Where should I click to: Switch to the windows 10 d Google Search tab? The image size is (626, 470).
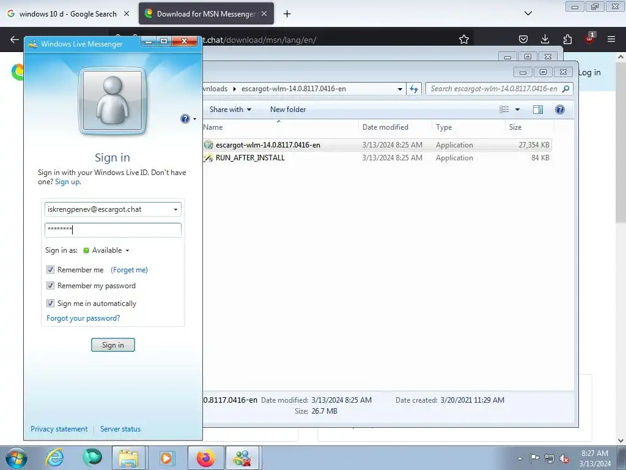click(68, 13)
